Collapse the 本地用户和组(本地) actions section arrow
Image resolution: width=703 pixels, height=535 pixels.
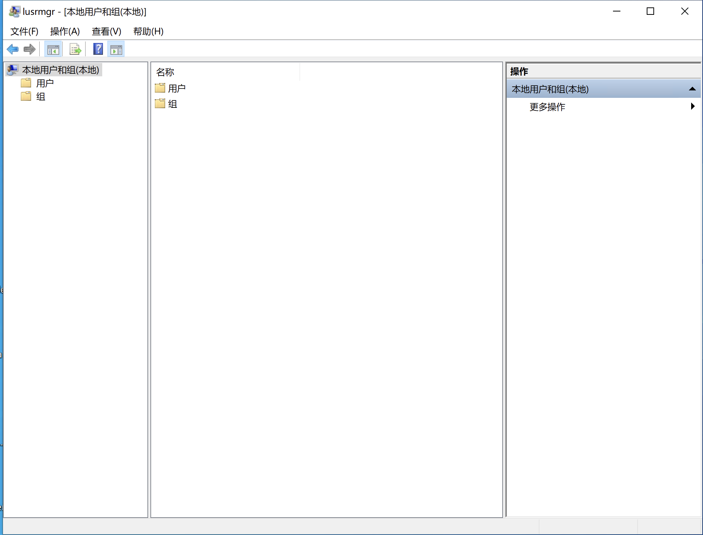coord(692,89)
